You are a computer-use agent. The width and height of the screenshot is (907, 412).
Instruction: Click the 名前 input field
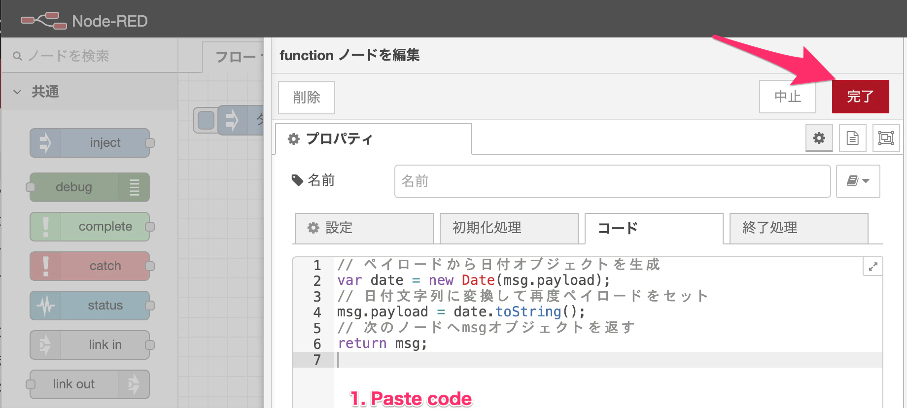pyautogui.click(x=612, y=181)
